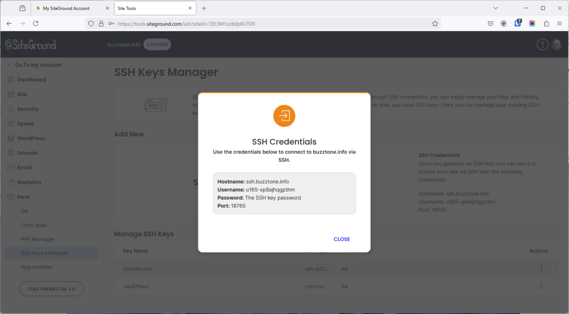This screenshot has height=314, width=569.
Task: Open a new browser tab
Action: [204, 8]
